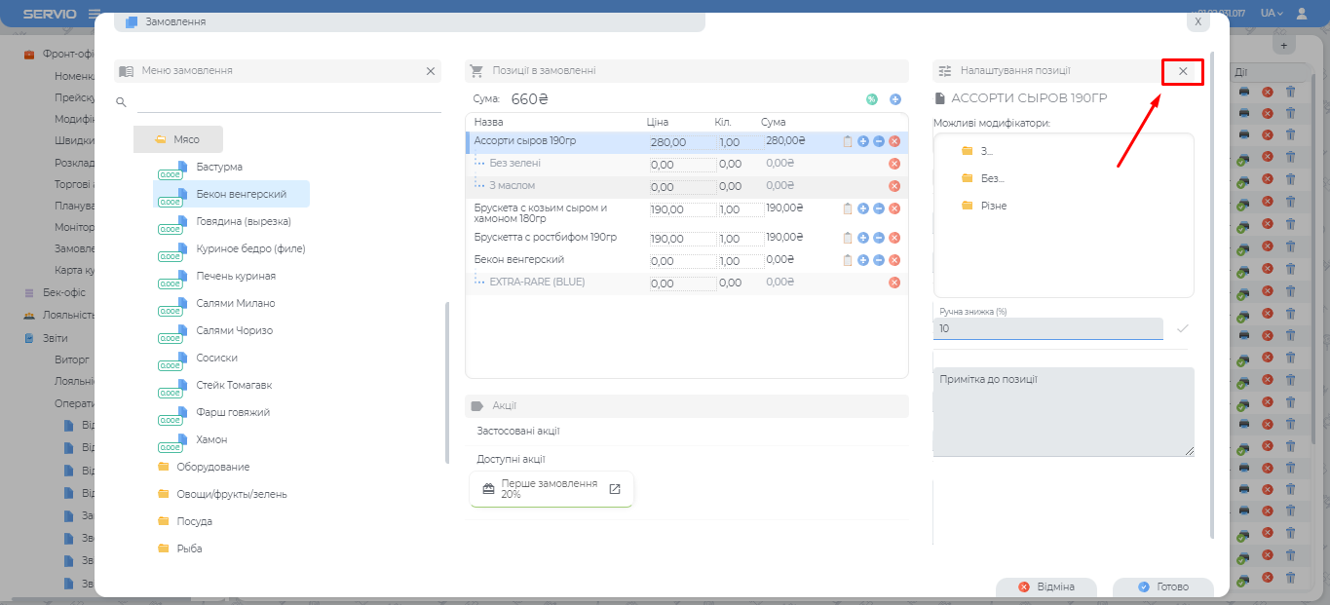Select Салями Чоризо menu item

[234, 330]
